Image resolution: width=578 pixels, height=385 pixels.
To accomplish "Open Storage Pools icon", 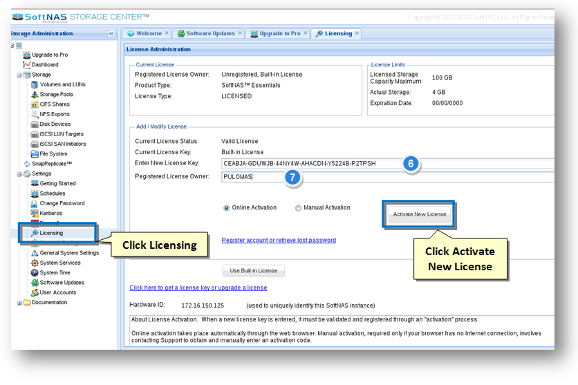I will click(35, 95).
